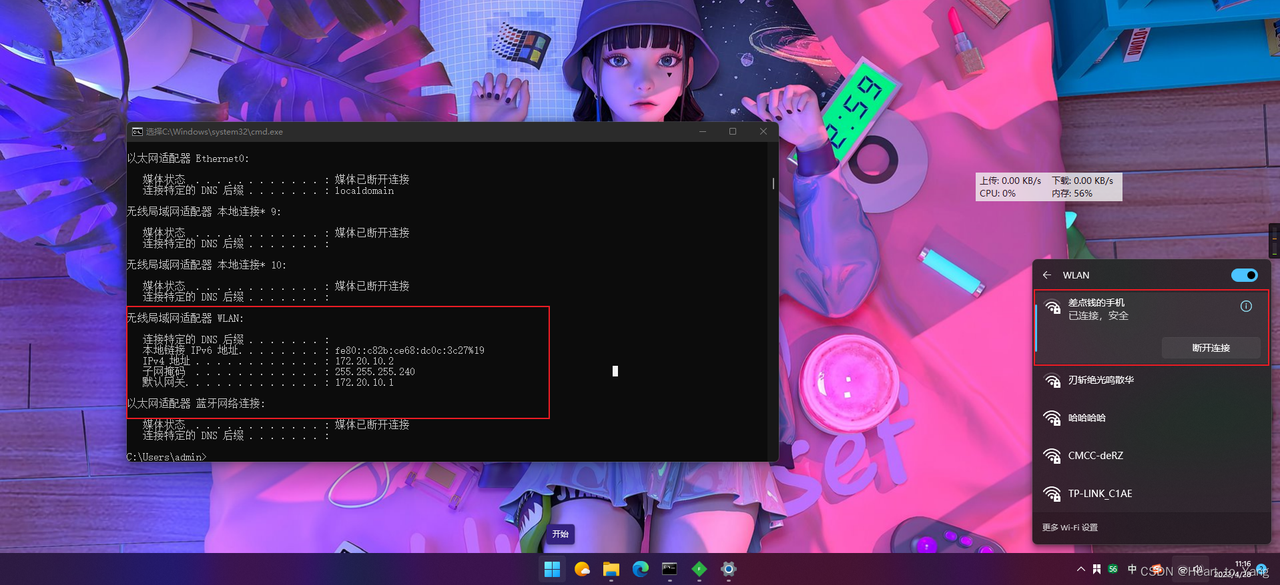Open File Explorer from the taskbar
This screenshot has height=585, width=1280.
[x=611, y=569]
